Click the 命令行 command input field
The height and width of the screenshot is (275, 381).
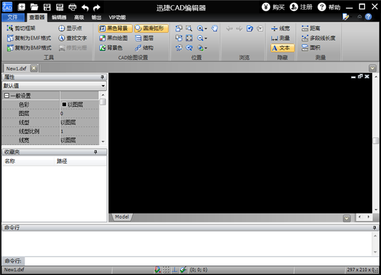[x=201, y=261]
